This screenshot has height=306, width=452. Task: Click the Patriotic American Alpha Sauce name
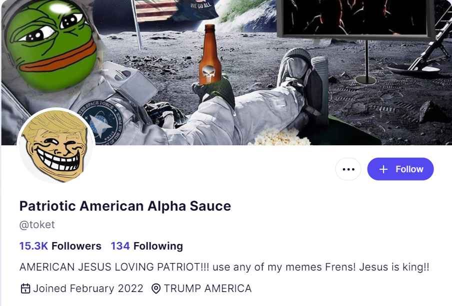point(125,206)
